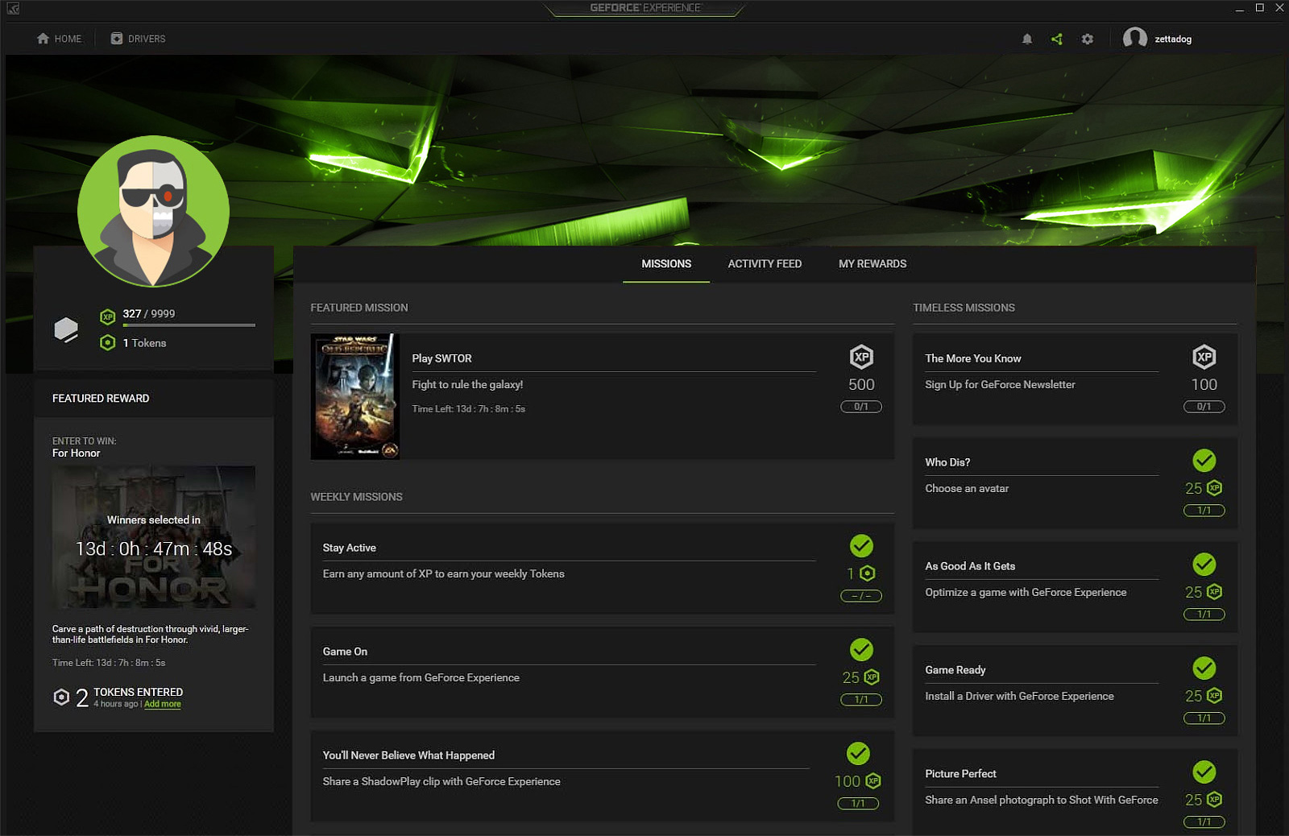1289x836 pixels.
Task: Open settings gear icon
Action: [x=1088, y=39]
